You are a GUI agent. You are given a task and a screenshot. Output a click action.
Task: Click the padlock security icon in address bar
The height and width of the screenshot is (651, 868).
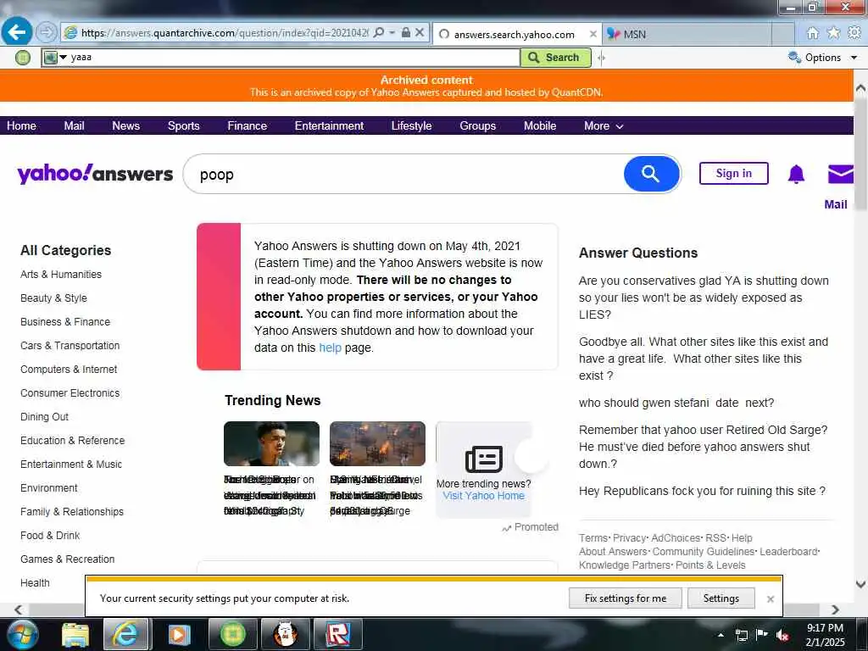point(406,33)
